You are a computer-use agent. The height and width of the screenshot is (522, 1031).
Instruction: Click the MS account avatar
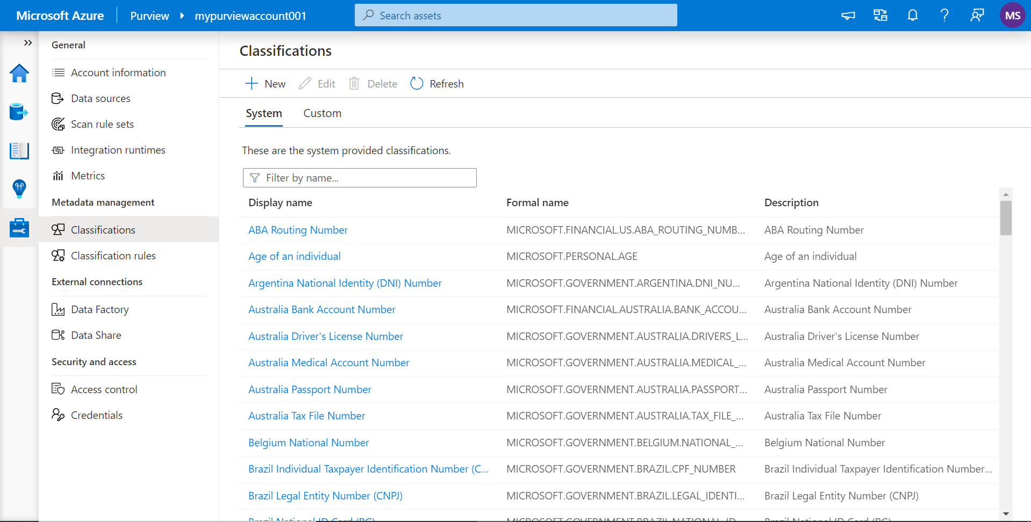click(x=1012, y=16)
